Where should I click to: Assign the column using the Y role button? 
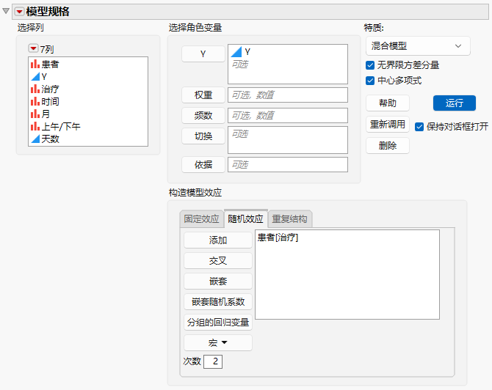click(203, 54)
